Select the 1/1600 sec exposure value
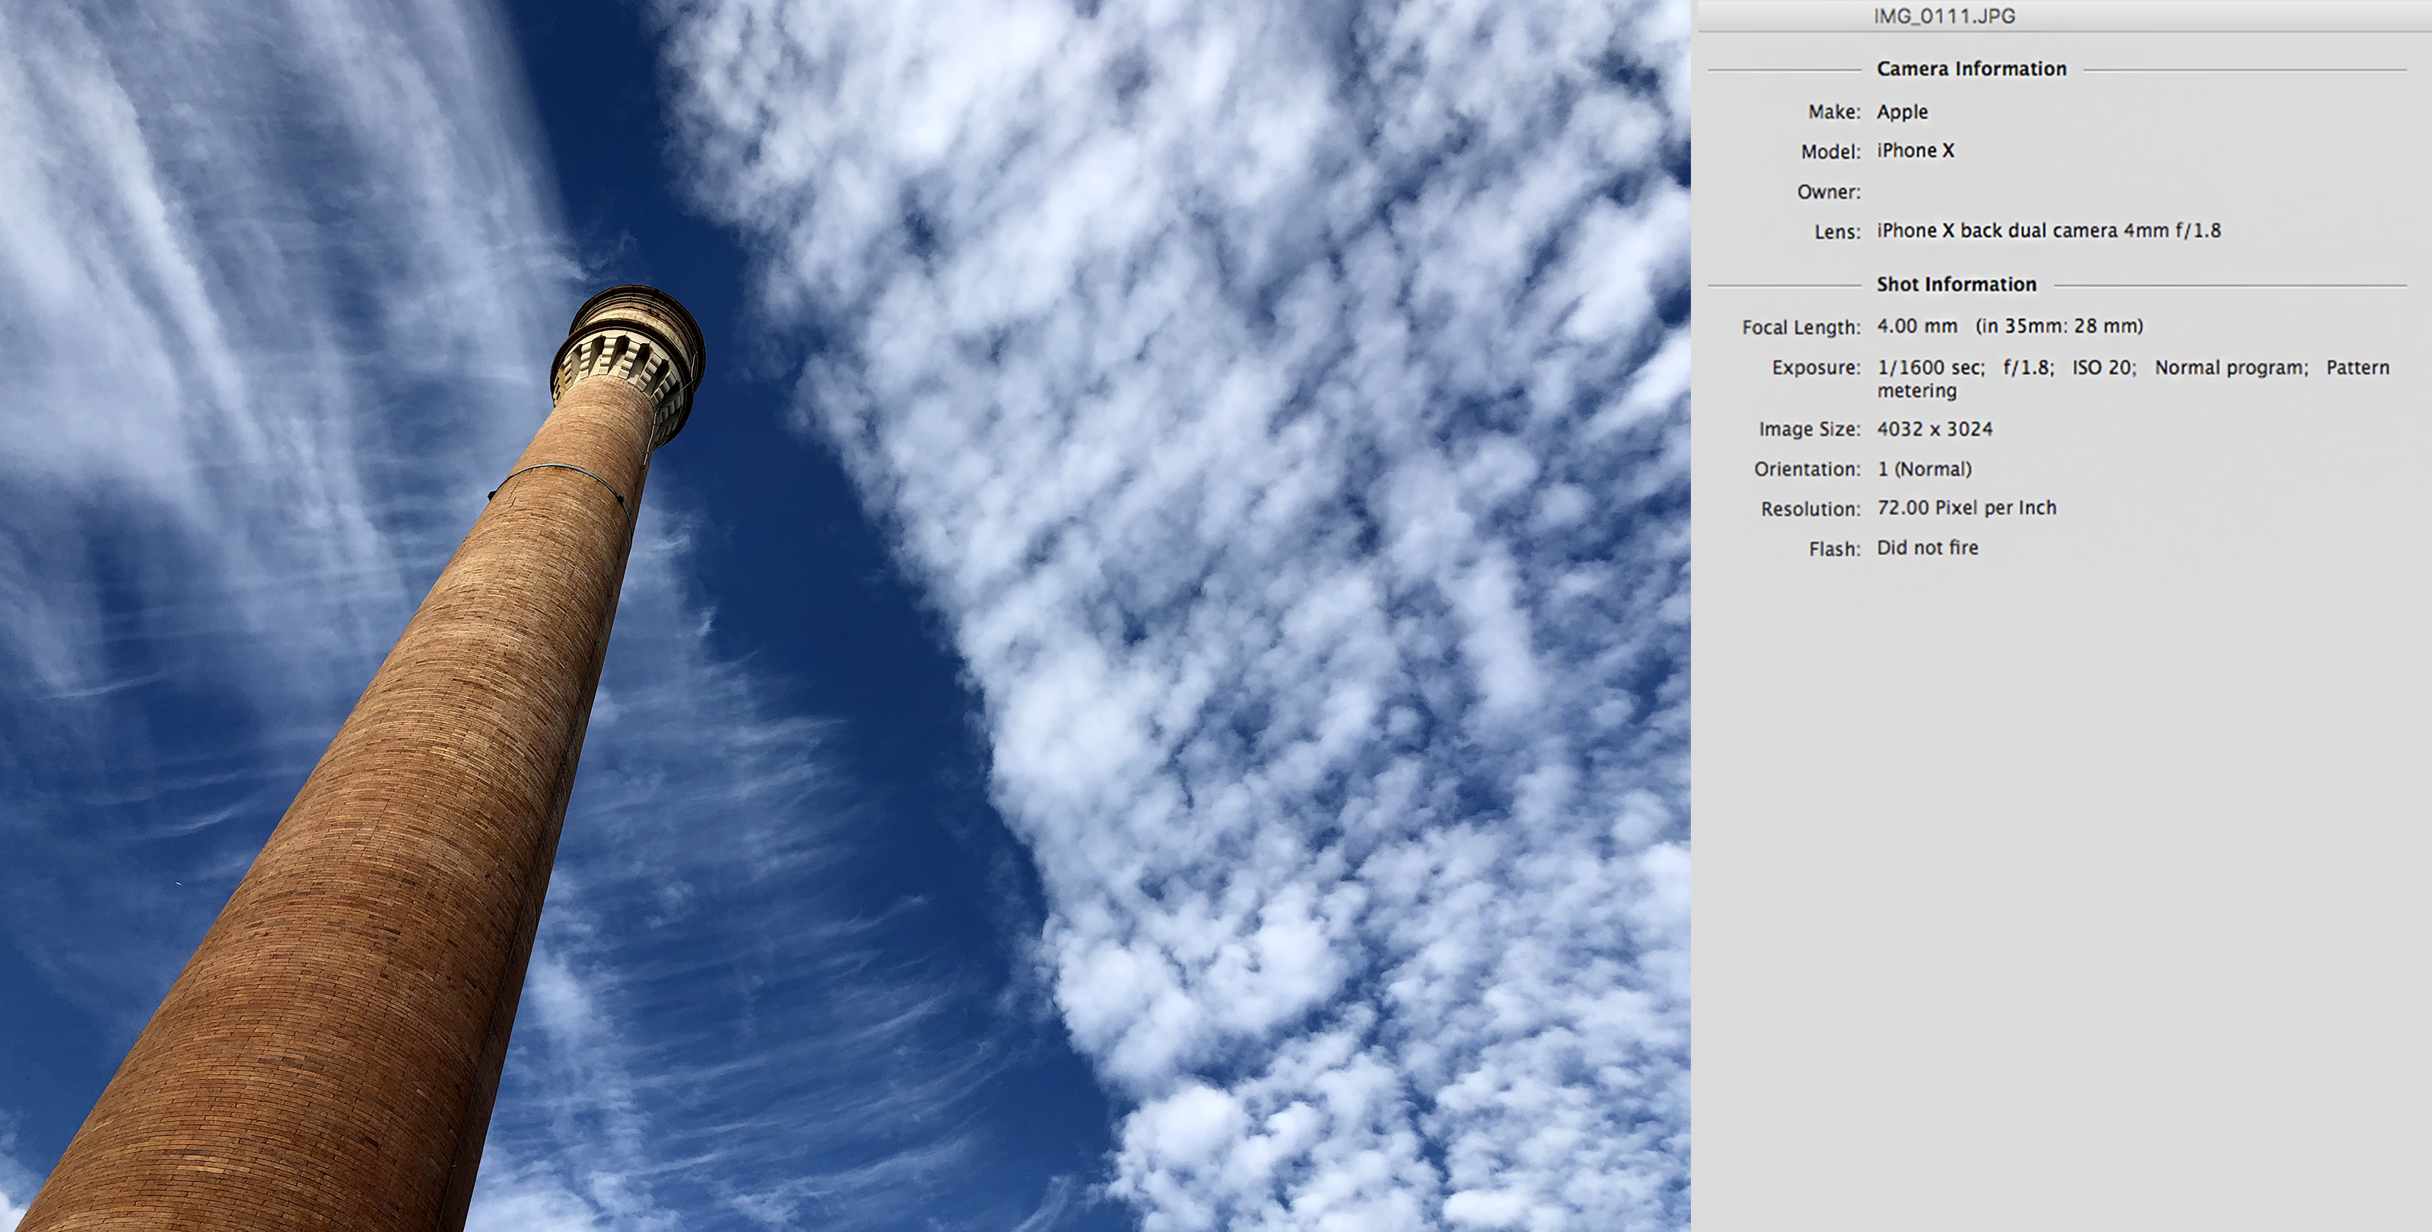This screenshot has height=1232, width=2432. pos(1930,368)
